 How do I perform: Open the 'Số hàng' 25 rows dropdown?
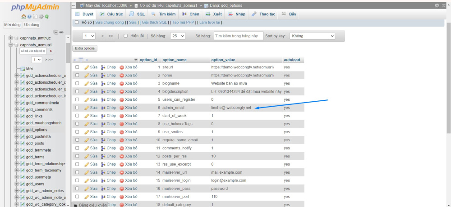pos(178,36)
